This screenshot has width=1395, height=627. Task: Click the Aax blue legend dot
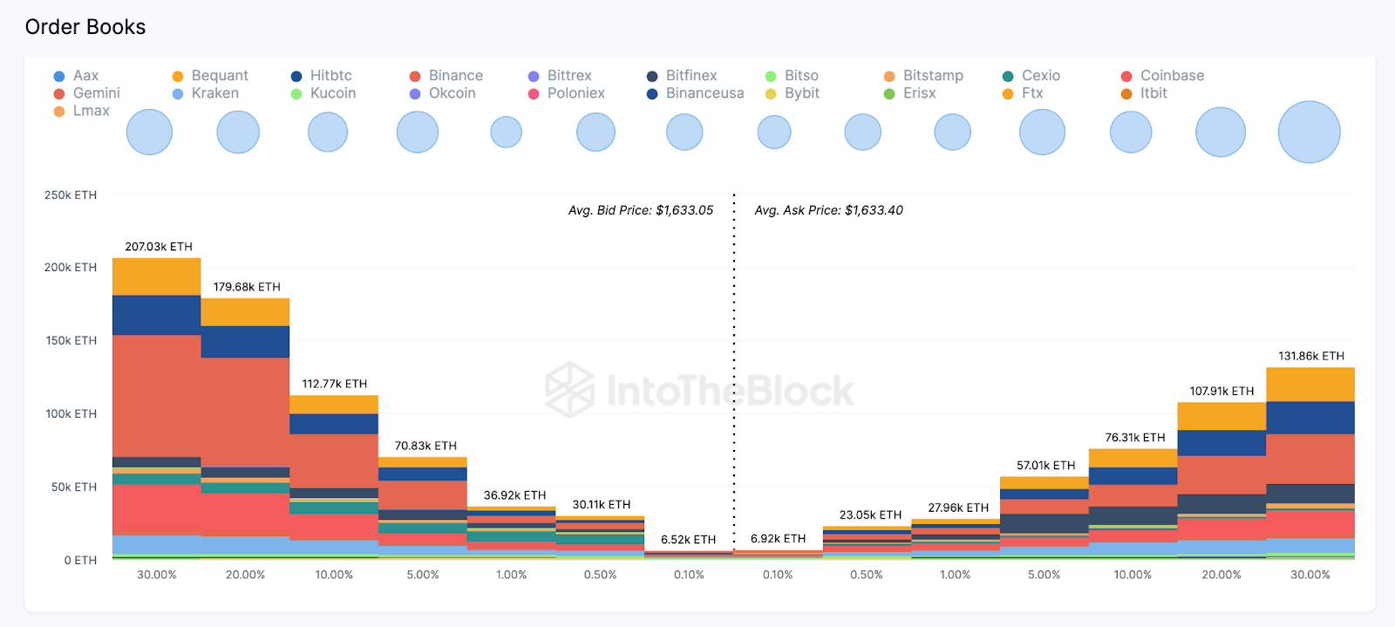pos(59,77)
